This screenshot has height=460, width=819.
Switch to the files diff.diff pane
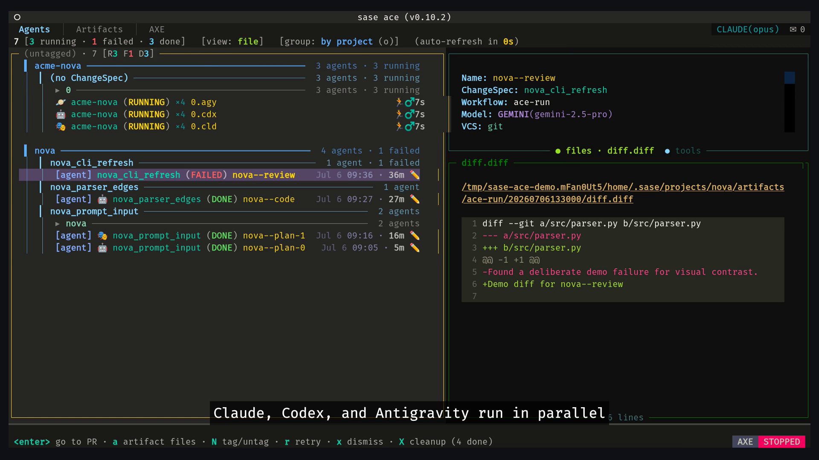tap(610, 151)
